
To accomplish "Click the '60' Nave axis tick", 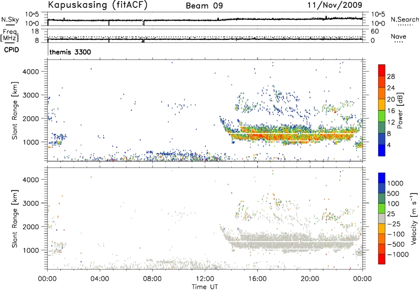I will (x=374, y=31).
